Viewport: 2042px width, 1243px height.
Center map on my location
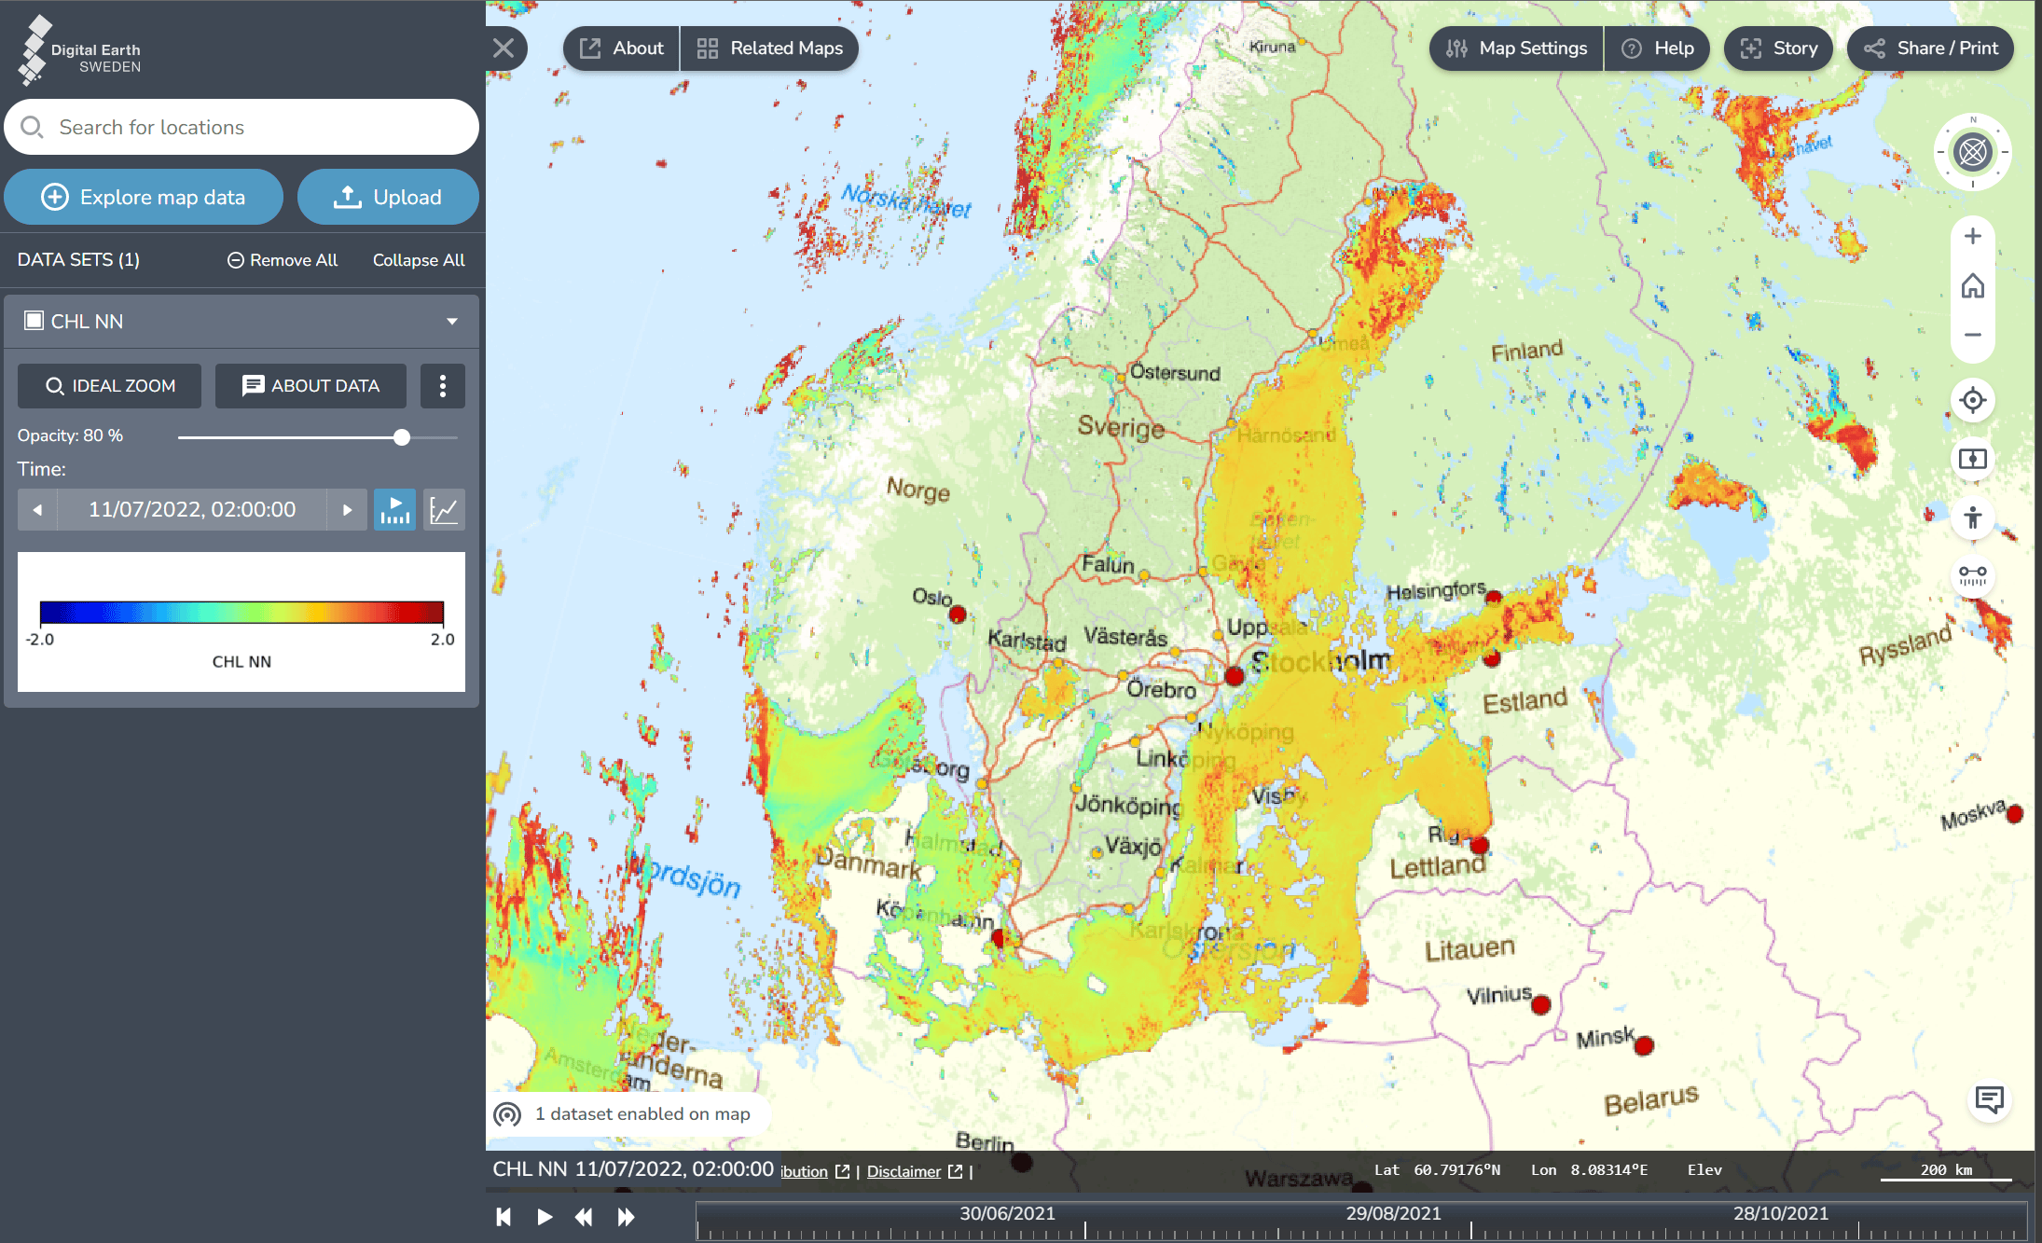(x=1972, y=401)
